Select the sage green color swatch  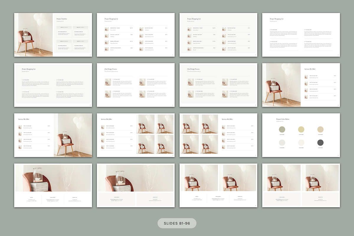point(282,129)
